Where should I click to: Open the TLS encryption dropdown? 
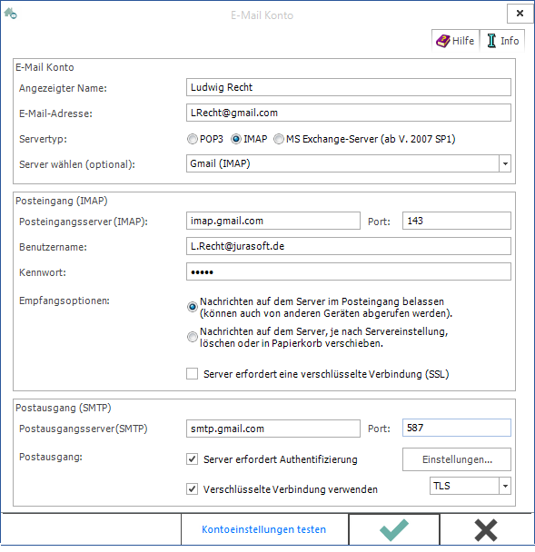[505, 486]
